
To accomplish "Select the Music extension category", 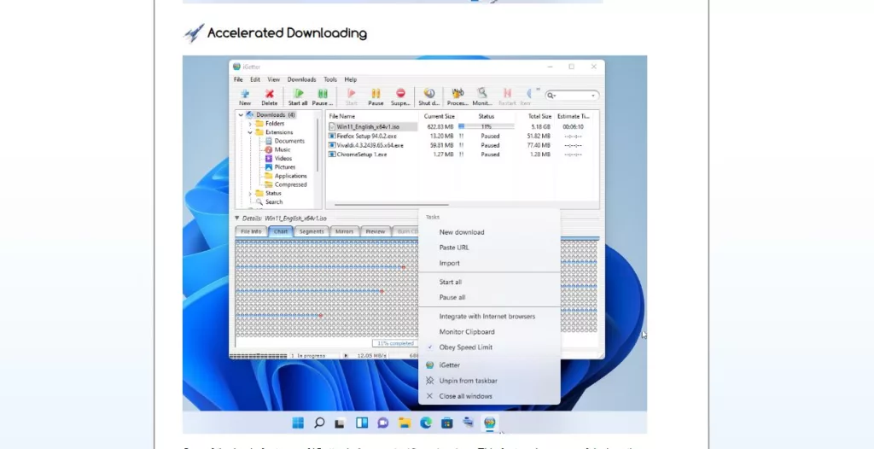I will pyautogui.click(x=277, y=149).
